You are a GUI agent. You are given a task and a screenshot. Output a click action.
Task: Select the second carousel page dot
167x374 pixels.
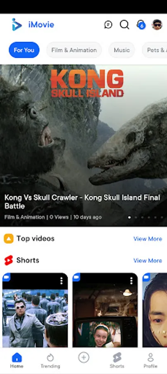(x=136, y=217)
